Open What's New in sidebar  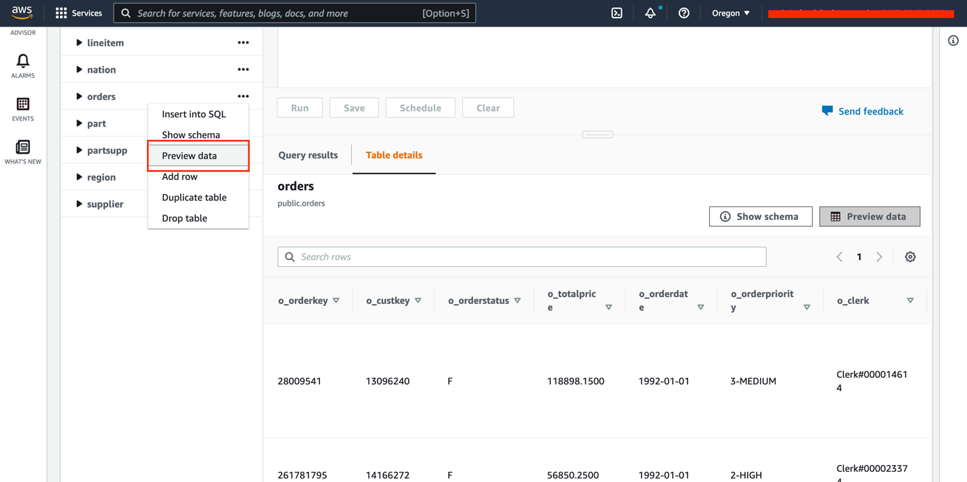click(23, 152)
